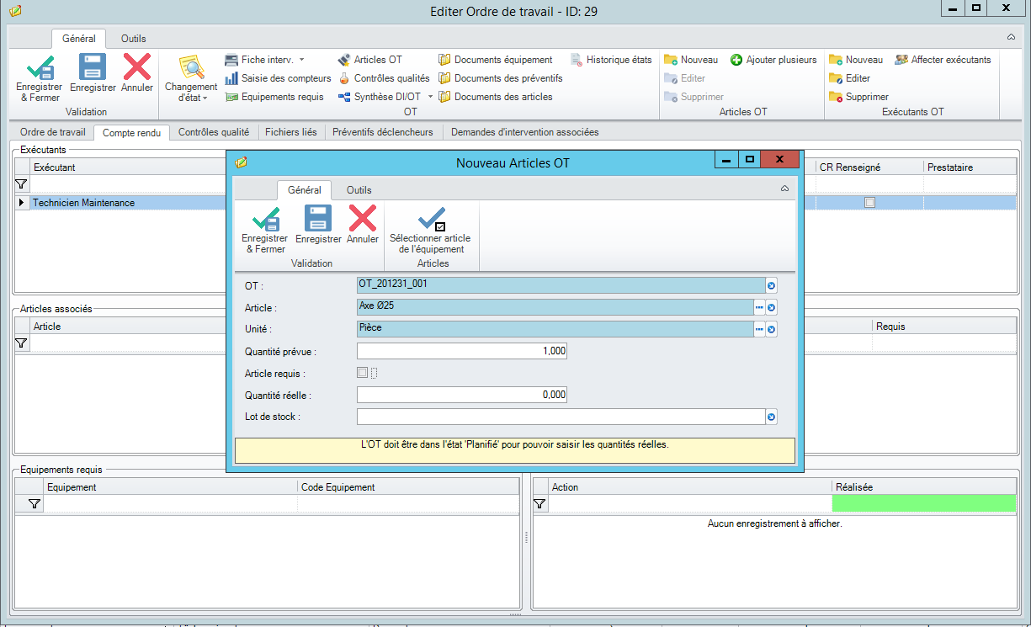Click Unité field ellipsis button
This screenshot has height=627, width=1031.
pos(758,330)
